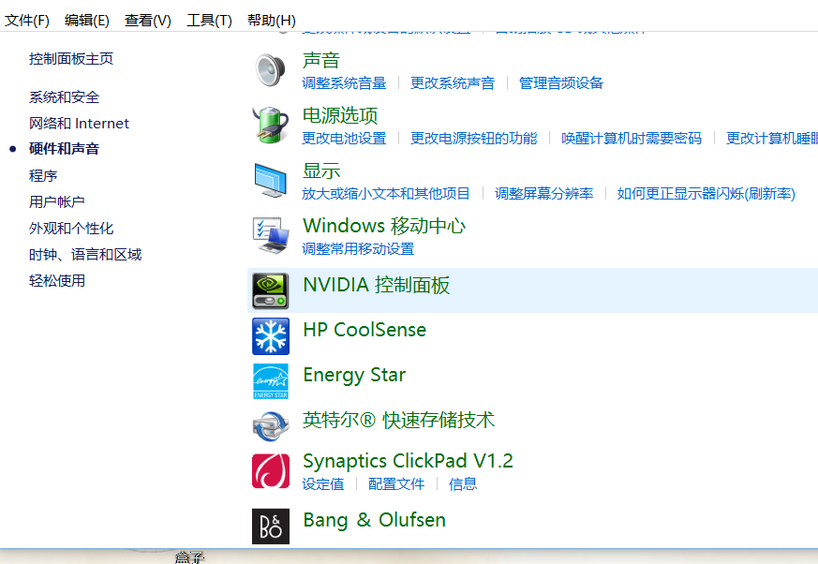
Task: Open the 用户帐户 category
Action: [x=57, y=201]
